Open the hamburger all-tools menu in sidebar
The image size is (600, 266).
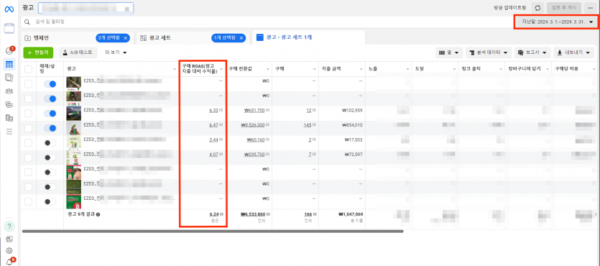tap(9, 132)
